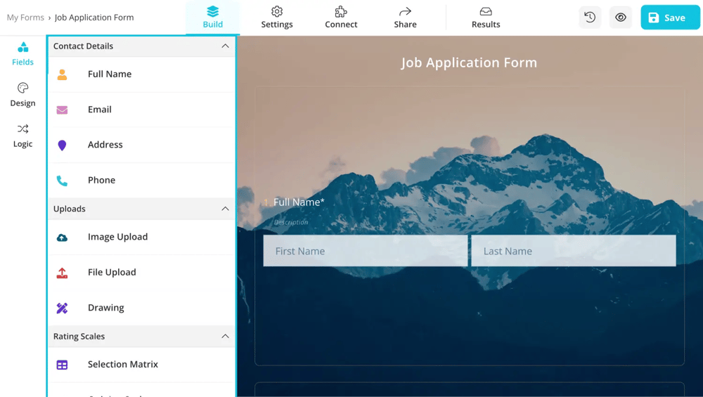Open the Connect tab

(x=341, y=18)
